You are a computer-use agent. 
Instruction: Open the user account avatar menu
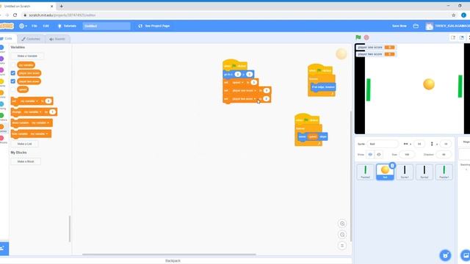447,26
